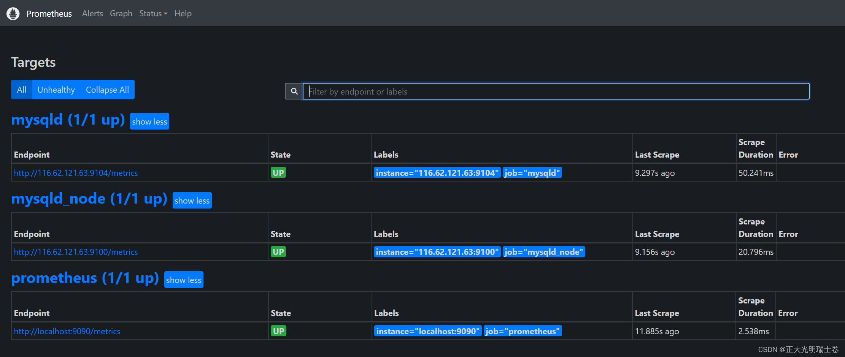Viewport: 845px width, 357px height.
Task: Open http://localhost:9090/metrics endpoint
Action: (x=67, y=331)
